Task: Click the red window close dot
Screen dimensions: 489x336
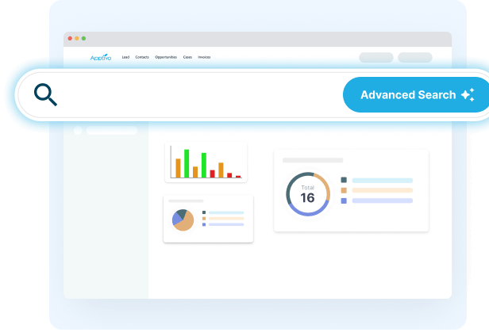Action: click(70, 39)
